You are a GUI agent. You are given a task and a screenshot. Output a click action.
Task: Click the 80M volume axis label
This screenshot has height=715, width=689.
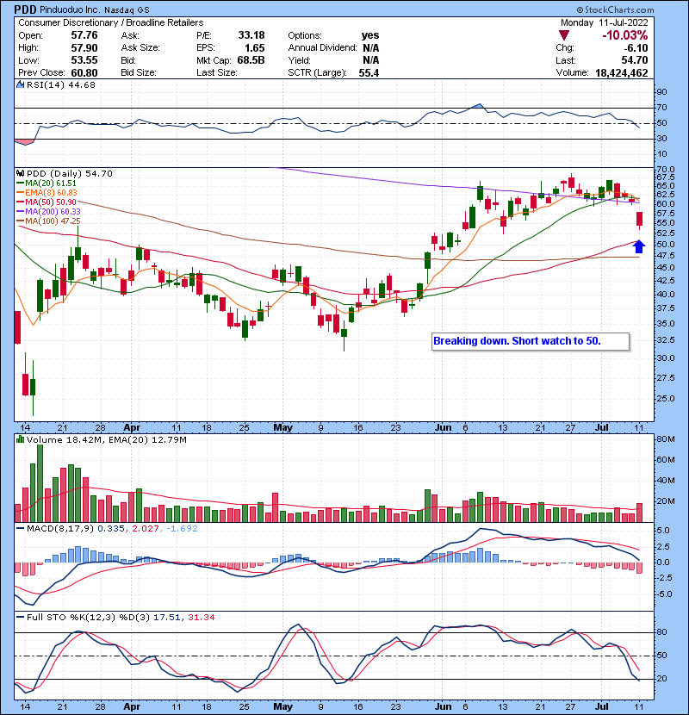tap(665, 439)
